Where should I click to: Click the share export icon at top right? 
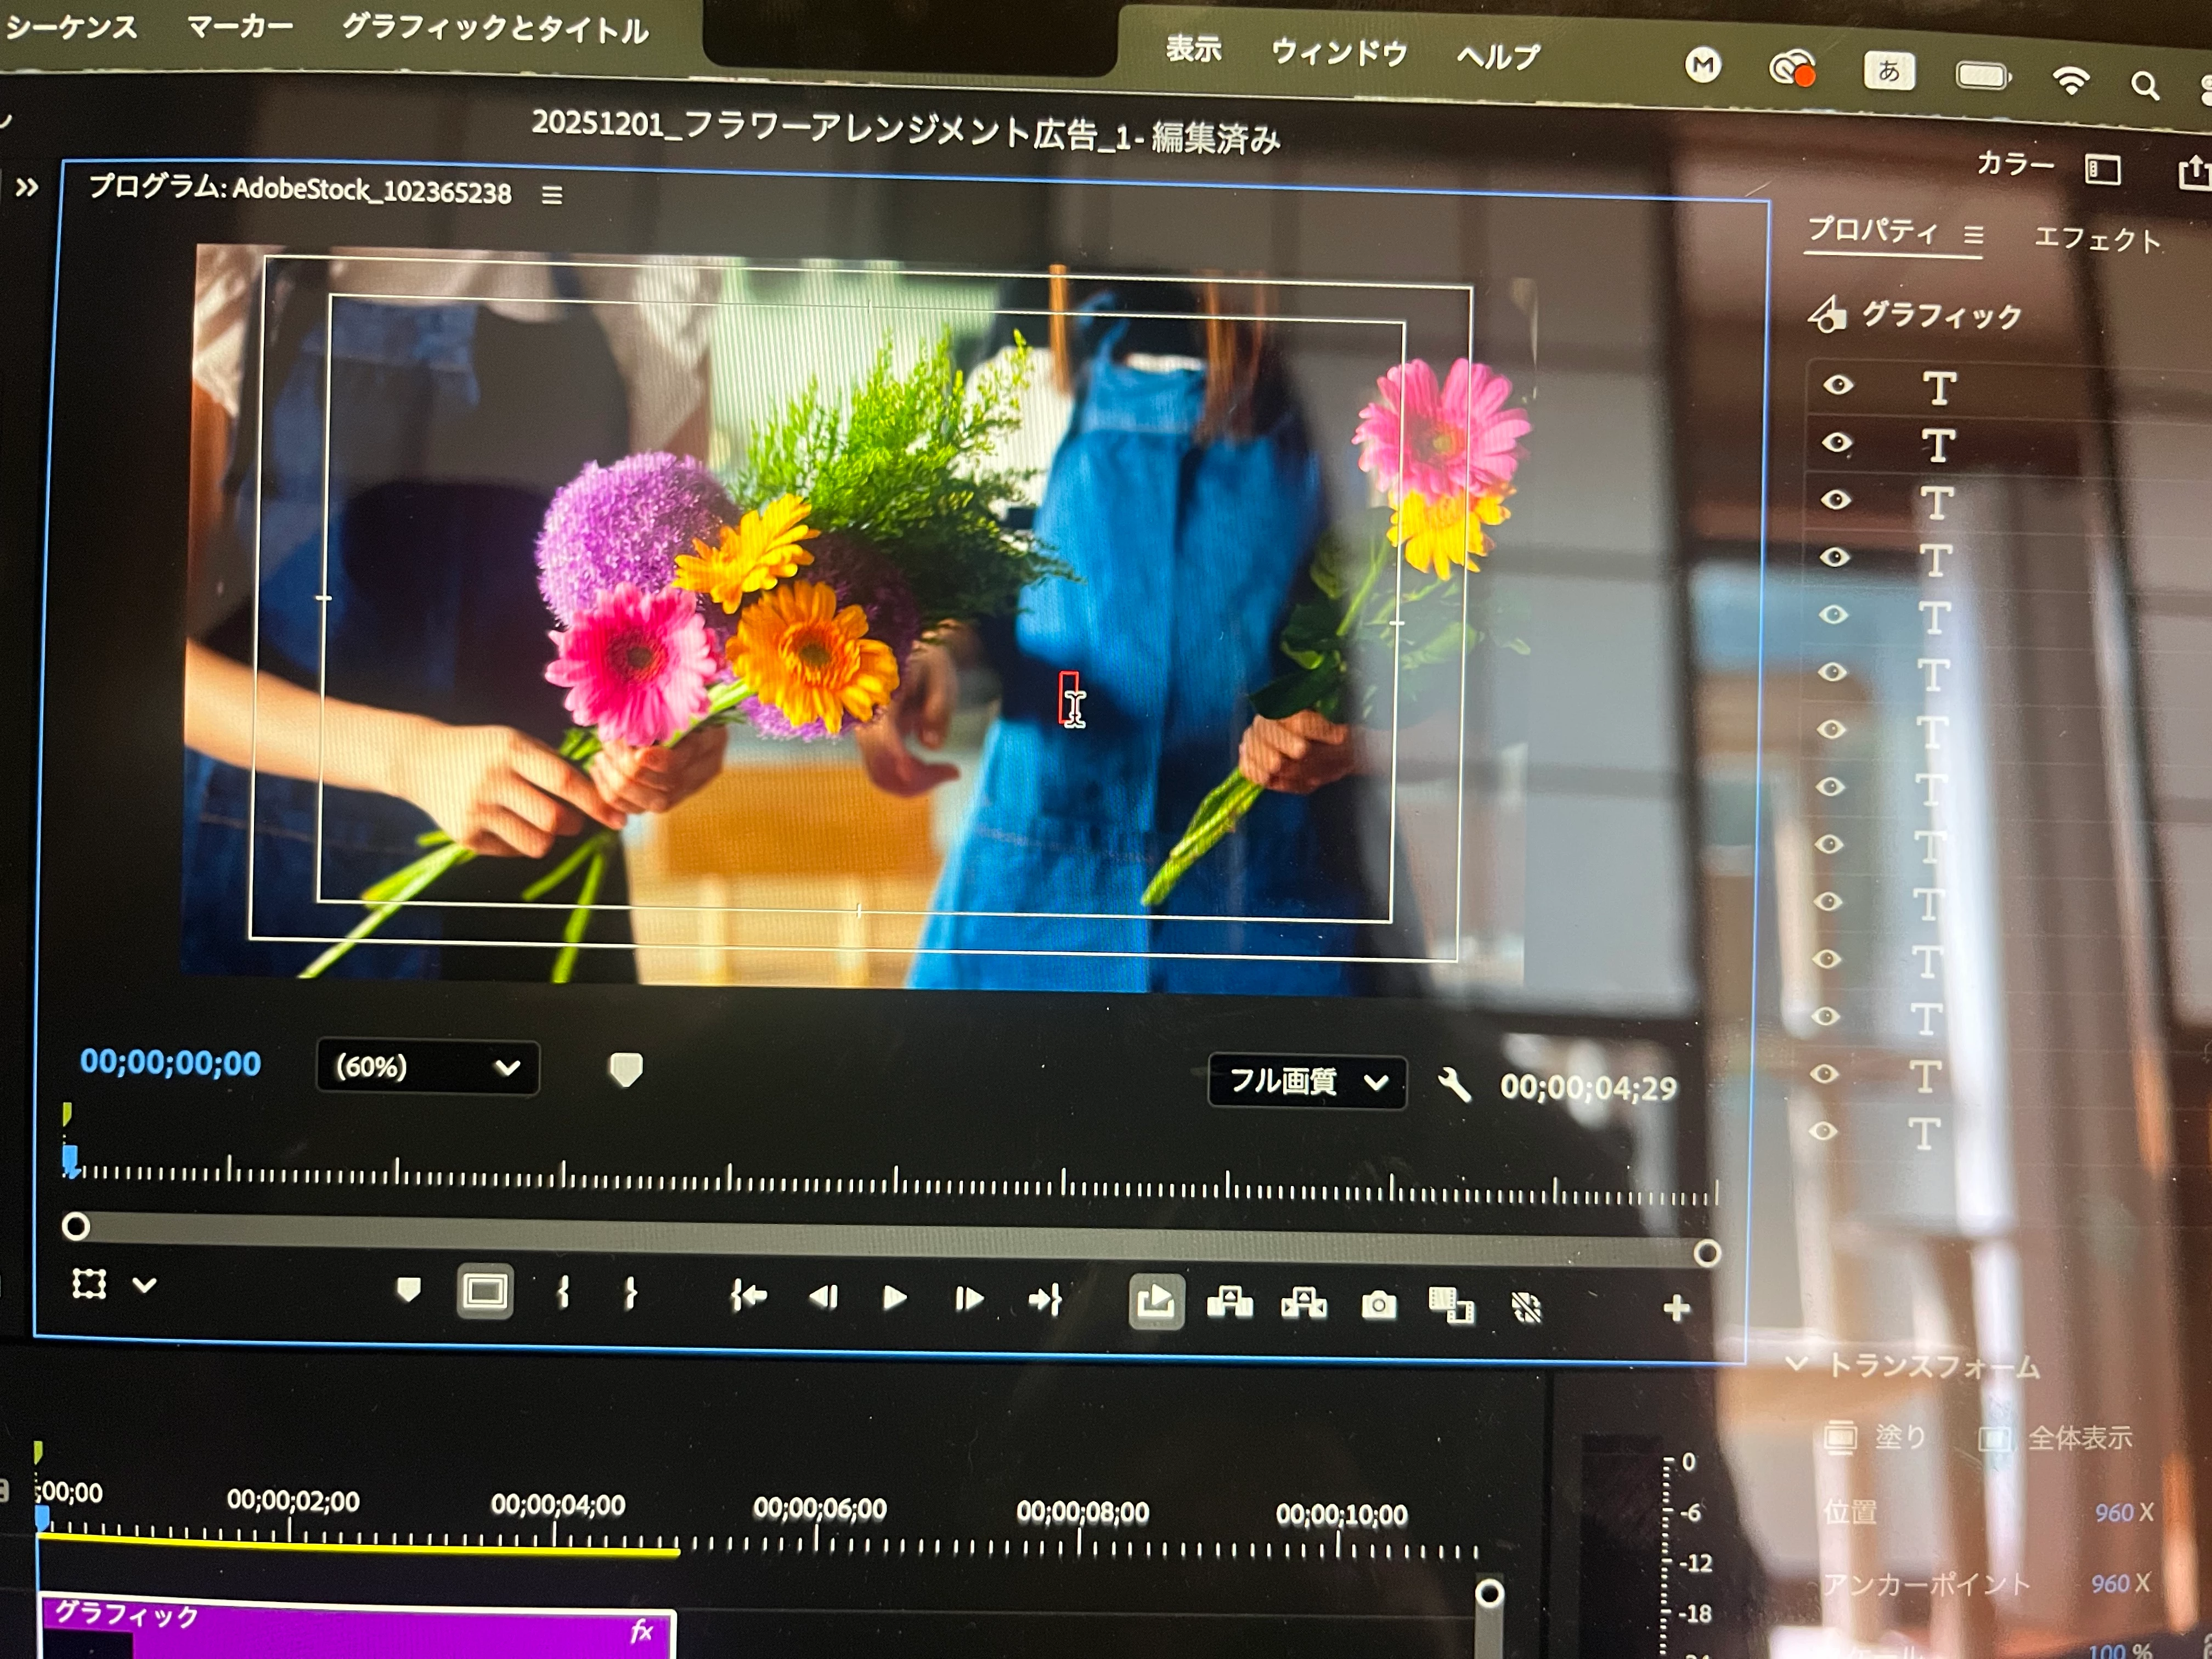(2195, 172)
